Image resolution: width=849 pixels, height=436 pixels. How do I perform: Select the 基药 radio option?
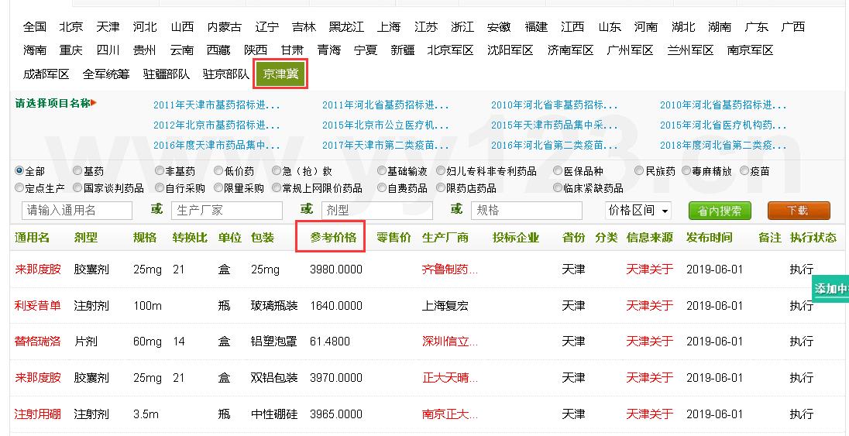pos(77,171)
